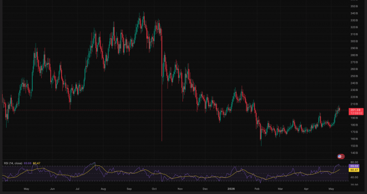The width and height of the screenshot is (367, 194).
Task: Select the RSI (14, close) indicator title
Action: [x=13, y=163]
